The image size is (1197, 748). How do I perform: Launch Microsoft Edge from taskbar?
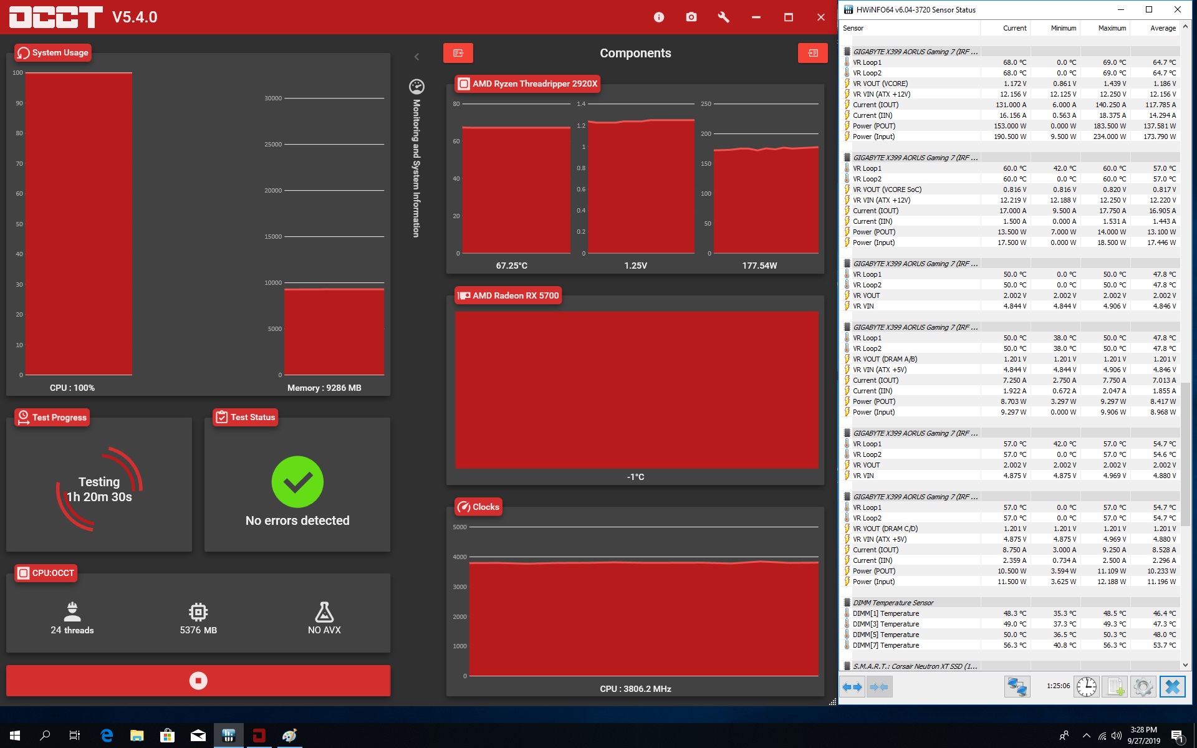coord(107,736)
